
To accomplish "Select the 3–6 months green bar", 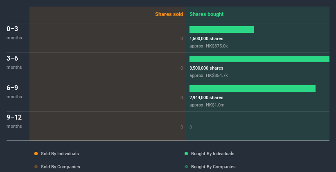I will (x=259, y=59).
